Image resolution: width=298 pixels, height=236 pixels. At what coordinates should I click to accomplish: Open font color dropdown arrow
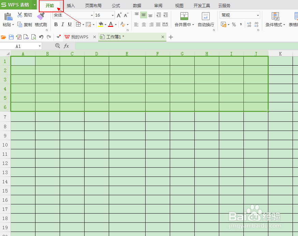pos(116,24)
